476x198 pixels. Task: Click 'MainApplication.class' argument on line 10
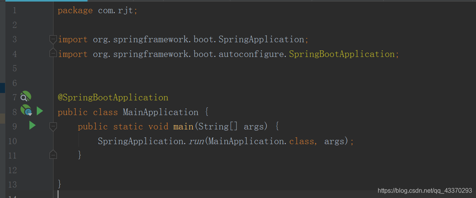(x=262, y=141)
